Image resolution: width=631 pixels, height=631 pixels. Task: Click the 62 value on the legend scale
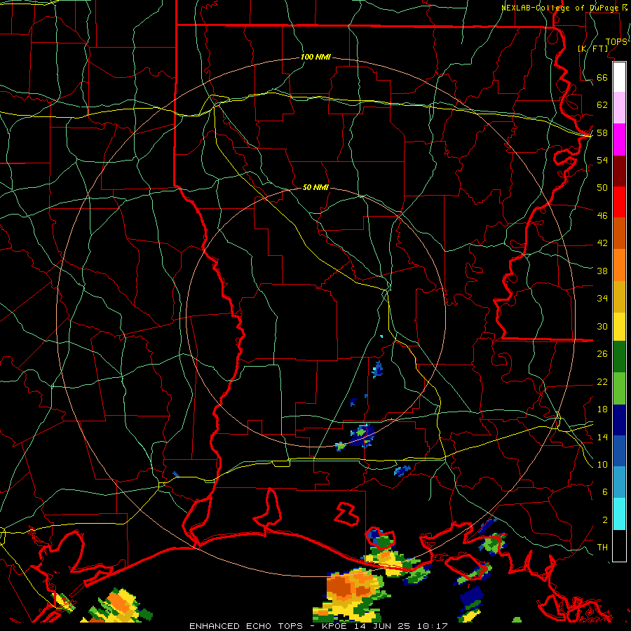point(602,105)
